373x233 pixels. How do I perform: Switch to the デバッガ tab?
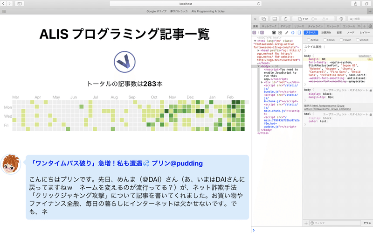pyautogui.click(x=285, y=26)
